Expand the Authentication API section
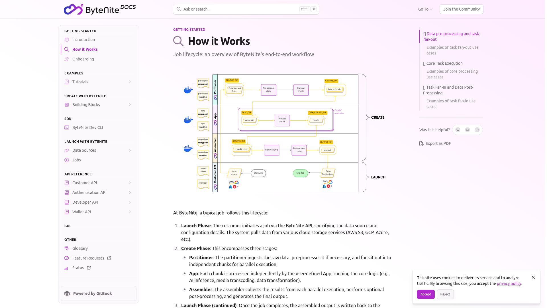Viewport: 547px width, 308px height. coord(130,193)
